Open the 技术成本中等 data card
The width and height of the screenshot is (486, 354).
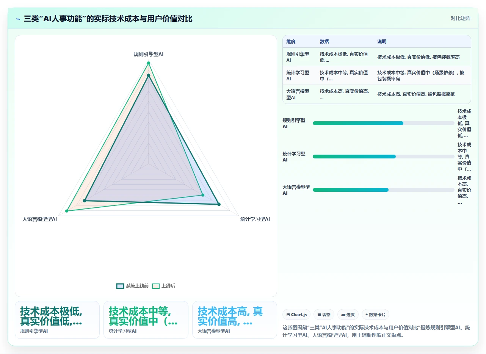(146, 320)
